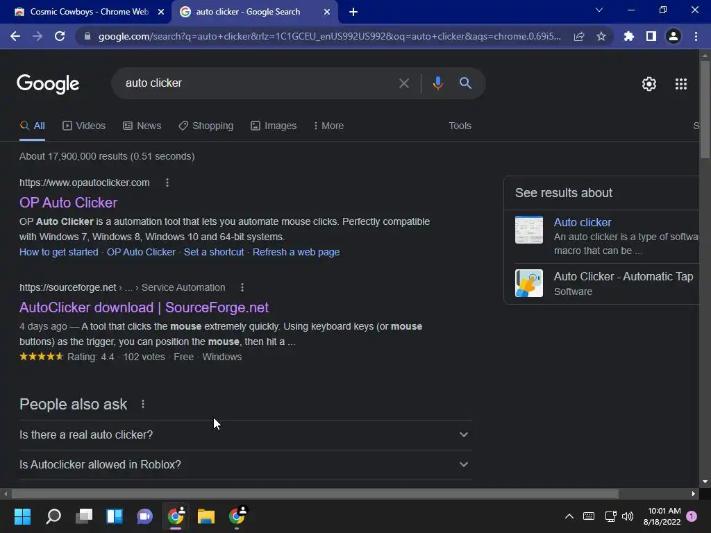Click Auto Clicker Automatic Tap thumbnail
Image resolution: width=711 pixels, height=533 pixels.
[x=528, y=283]
